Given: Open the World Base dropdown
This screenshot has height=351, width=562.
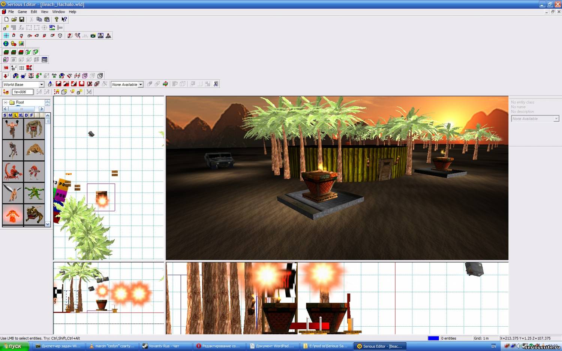Looking at the screenshot, I should click(42, 84).
